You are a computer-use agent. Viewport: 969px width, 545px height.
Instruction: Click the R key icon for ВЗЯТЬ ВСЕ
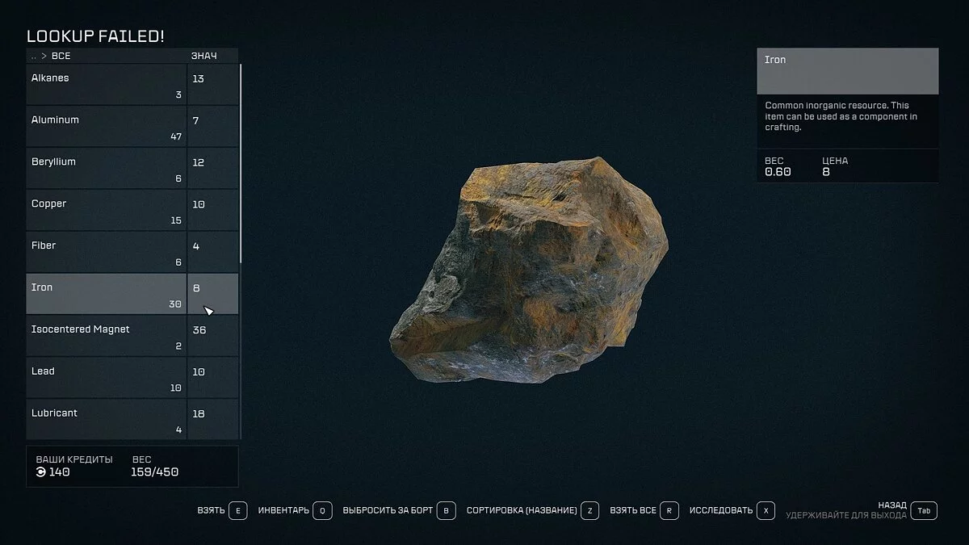pos(669,510)
